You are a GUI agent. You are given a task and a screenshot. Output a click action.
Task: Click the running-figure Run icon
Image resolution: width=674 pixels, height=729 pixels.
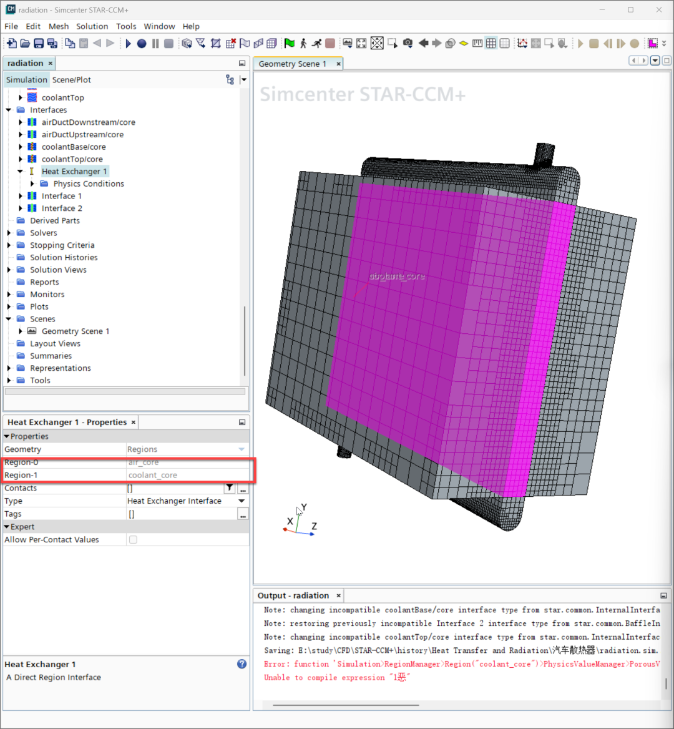tap(316, 43)
